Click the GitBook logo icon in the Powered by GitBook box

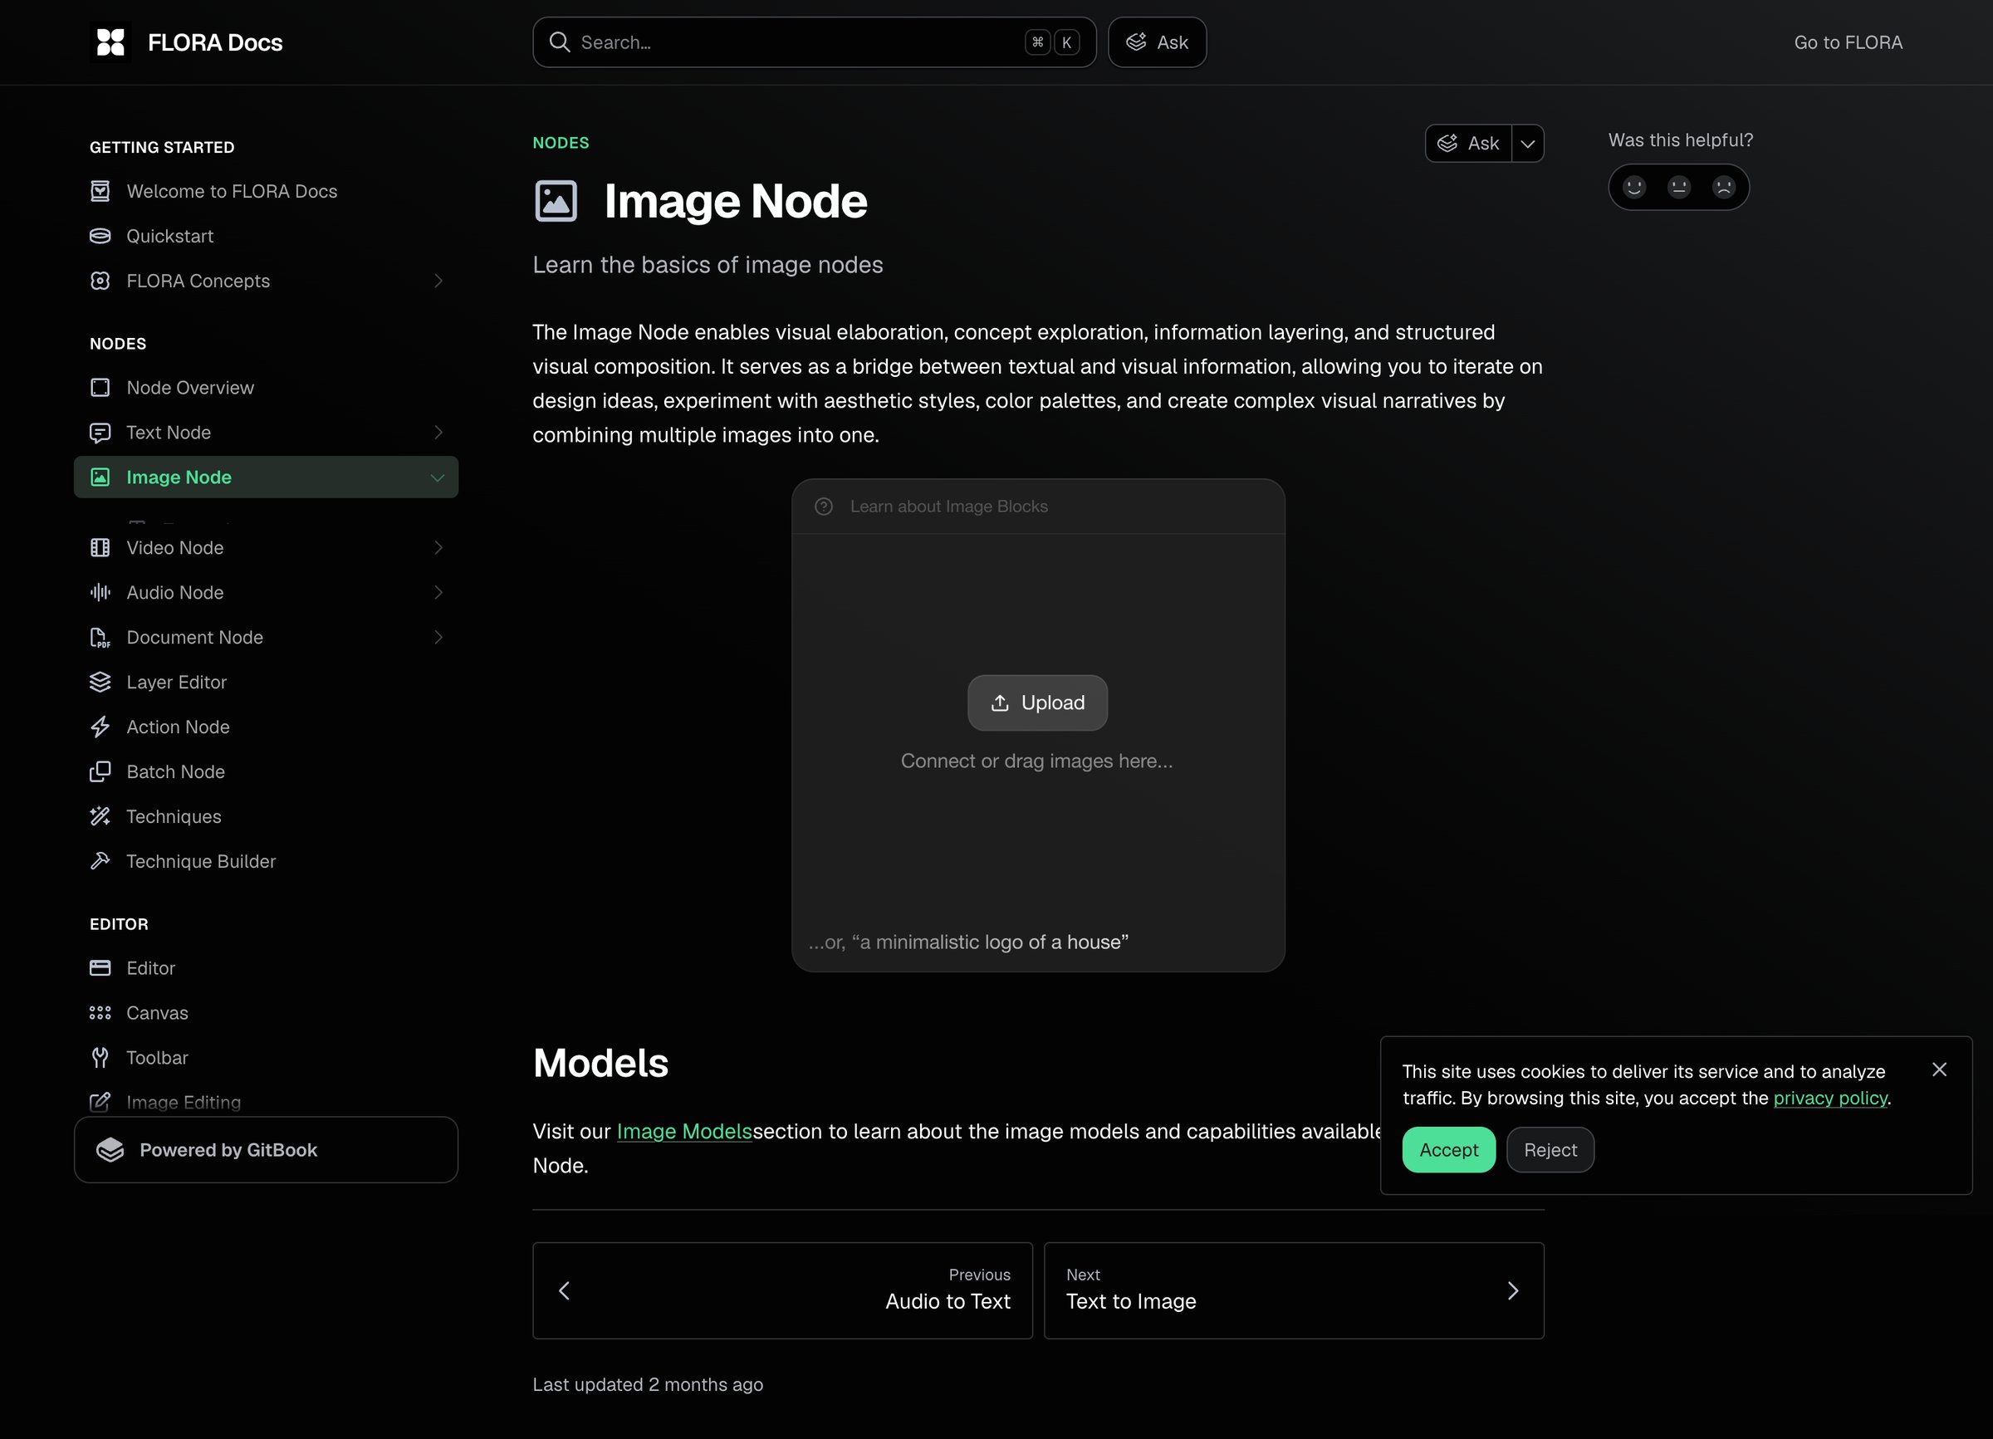pos(110,1149)
